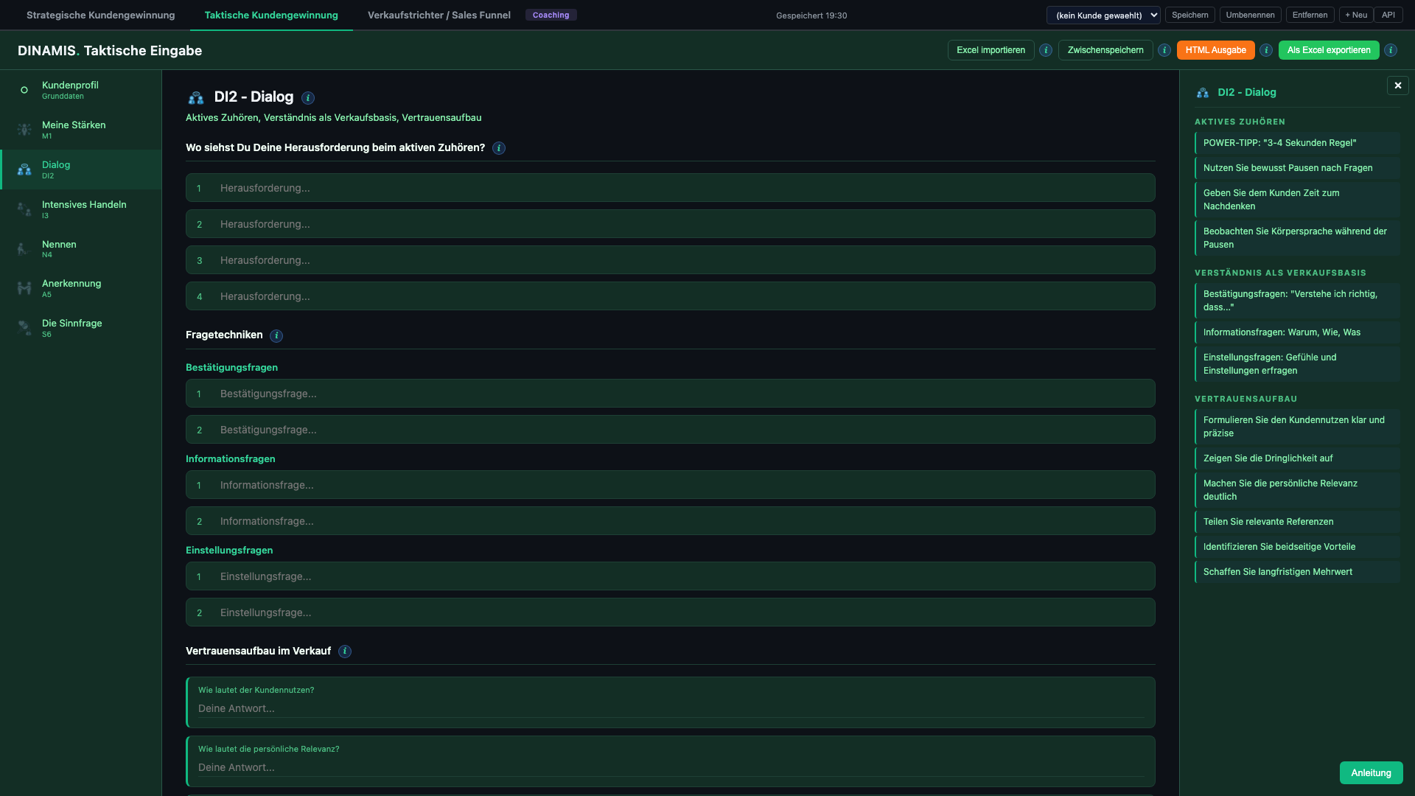
Task: Select Intensives Handeln in sidebar
Action: coord(84,209)
